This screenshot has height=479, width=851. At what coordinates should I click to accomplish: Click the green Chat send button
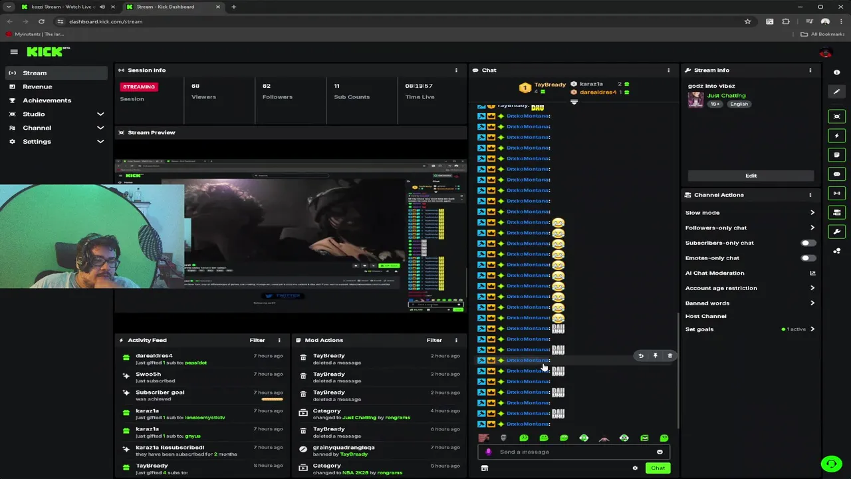658,468
